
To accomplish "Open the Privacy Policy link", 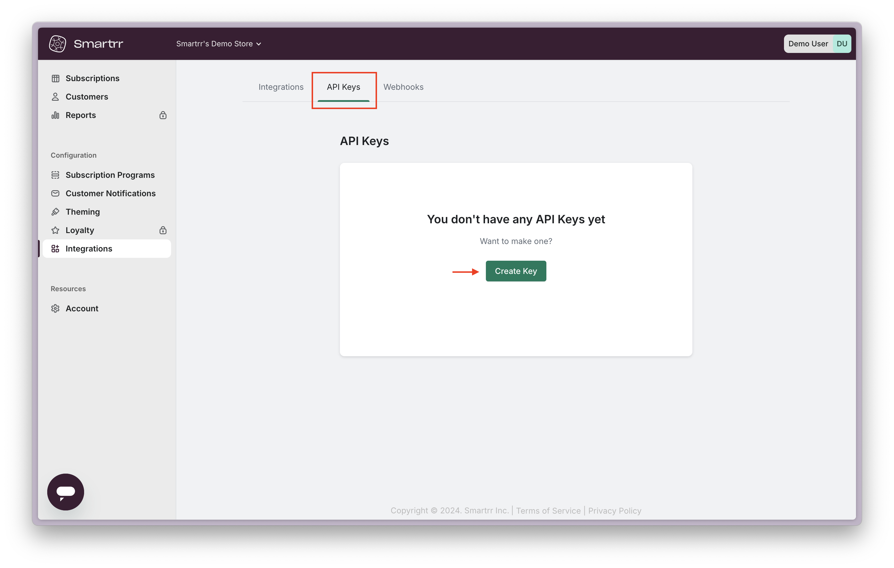I will tap(614, 511).
